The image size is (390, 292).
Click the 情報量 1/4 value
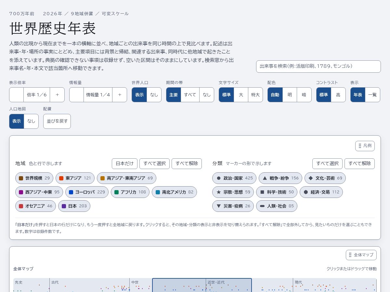pos(98,95)
